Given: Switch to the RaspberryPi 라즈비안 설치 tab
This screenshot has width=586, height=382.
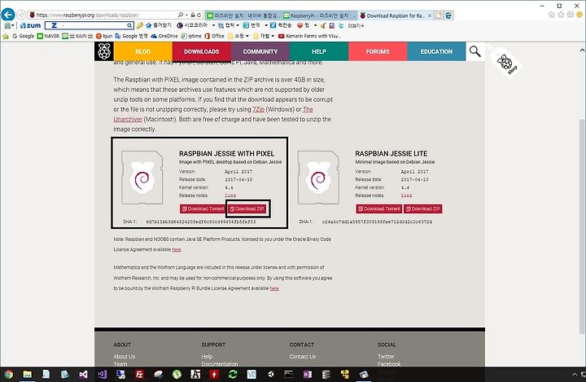Looking at the screenshot, I should pyautogui.click(x=320, y=15).
